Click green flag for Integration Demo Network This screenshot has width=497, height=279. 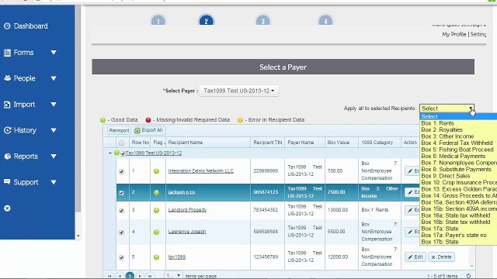[x=156, y=171]
